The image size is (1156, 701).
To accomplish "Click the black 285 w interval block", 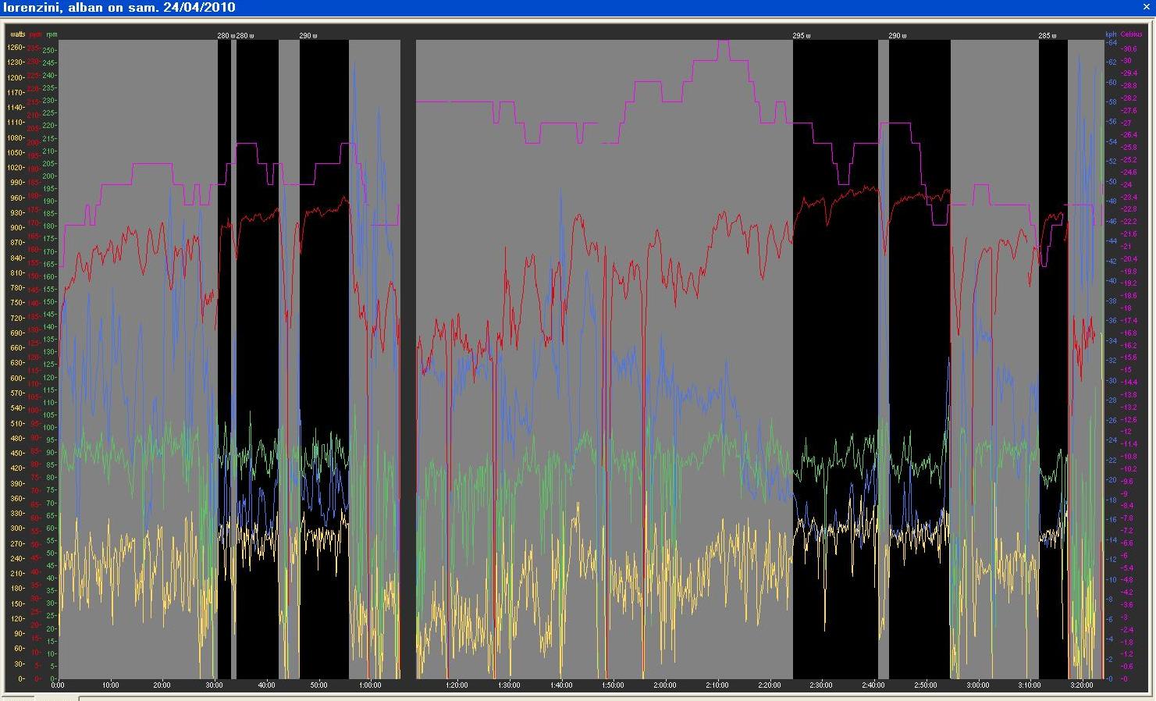I will (x=1053, y=359).
